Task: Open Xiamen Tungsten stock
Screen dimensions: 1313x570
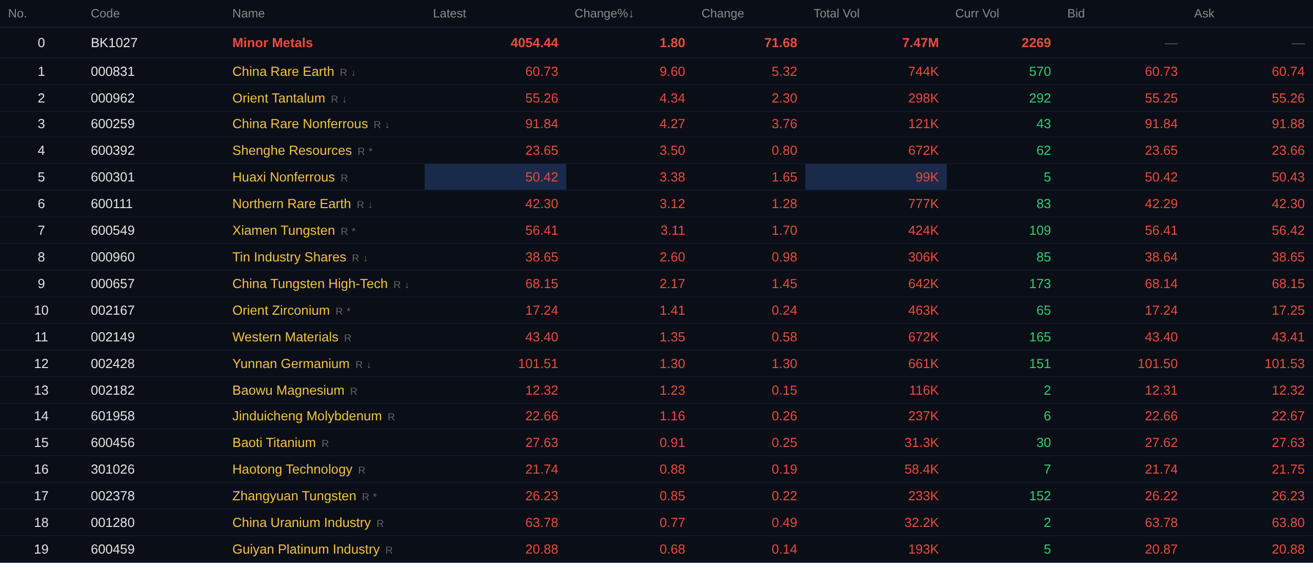Action: click(x=284, y=231)
